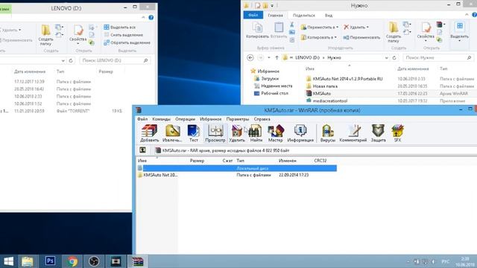
Task: Open the blue Файл tab in Нужно window
Action: [x=253, y=15]
